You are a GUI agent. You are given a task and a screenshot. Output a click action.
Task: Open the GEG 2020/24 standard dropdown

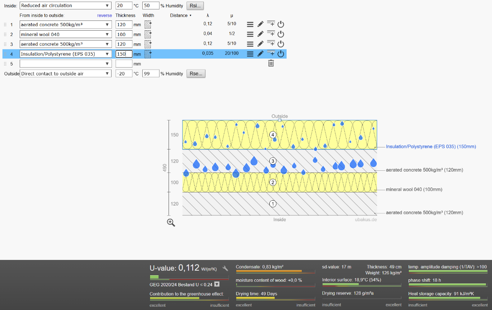pos(217,284)
